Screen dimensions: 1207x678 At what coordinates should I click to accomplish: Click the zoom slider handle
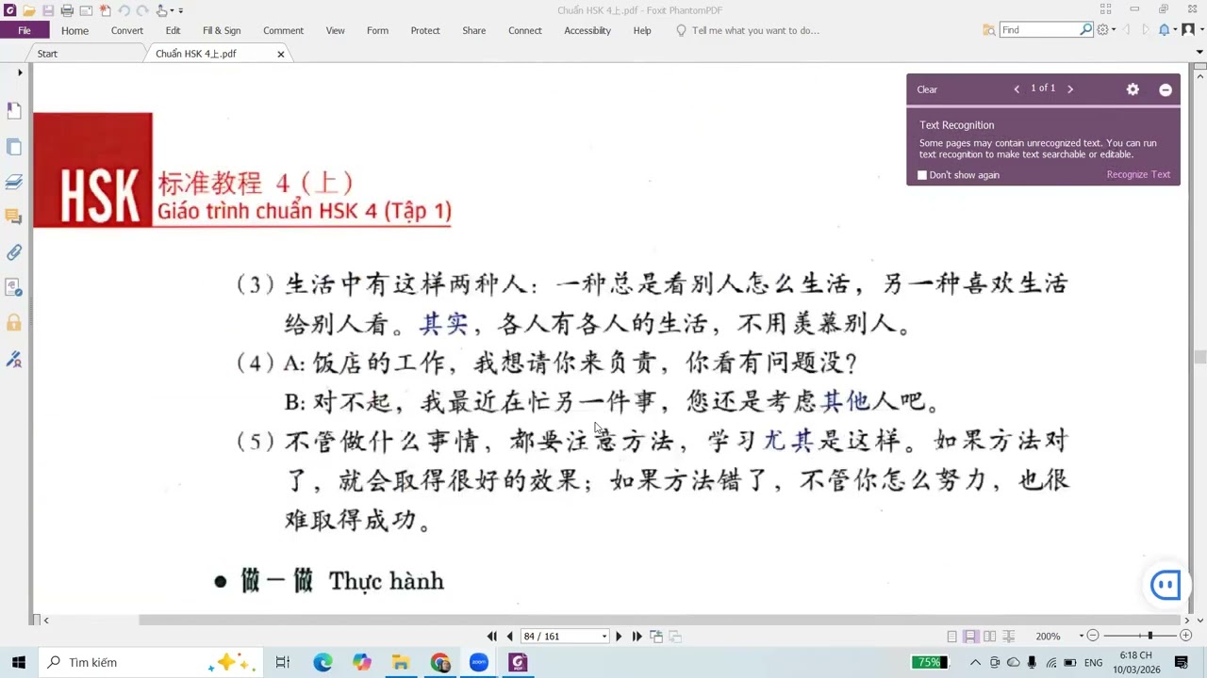coord(1149,637)
